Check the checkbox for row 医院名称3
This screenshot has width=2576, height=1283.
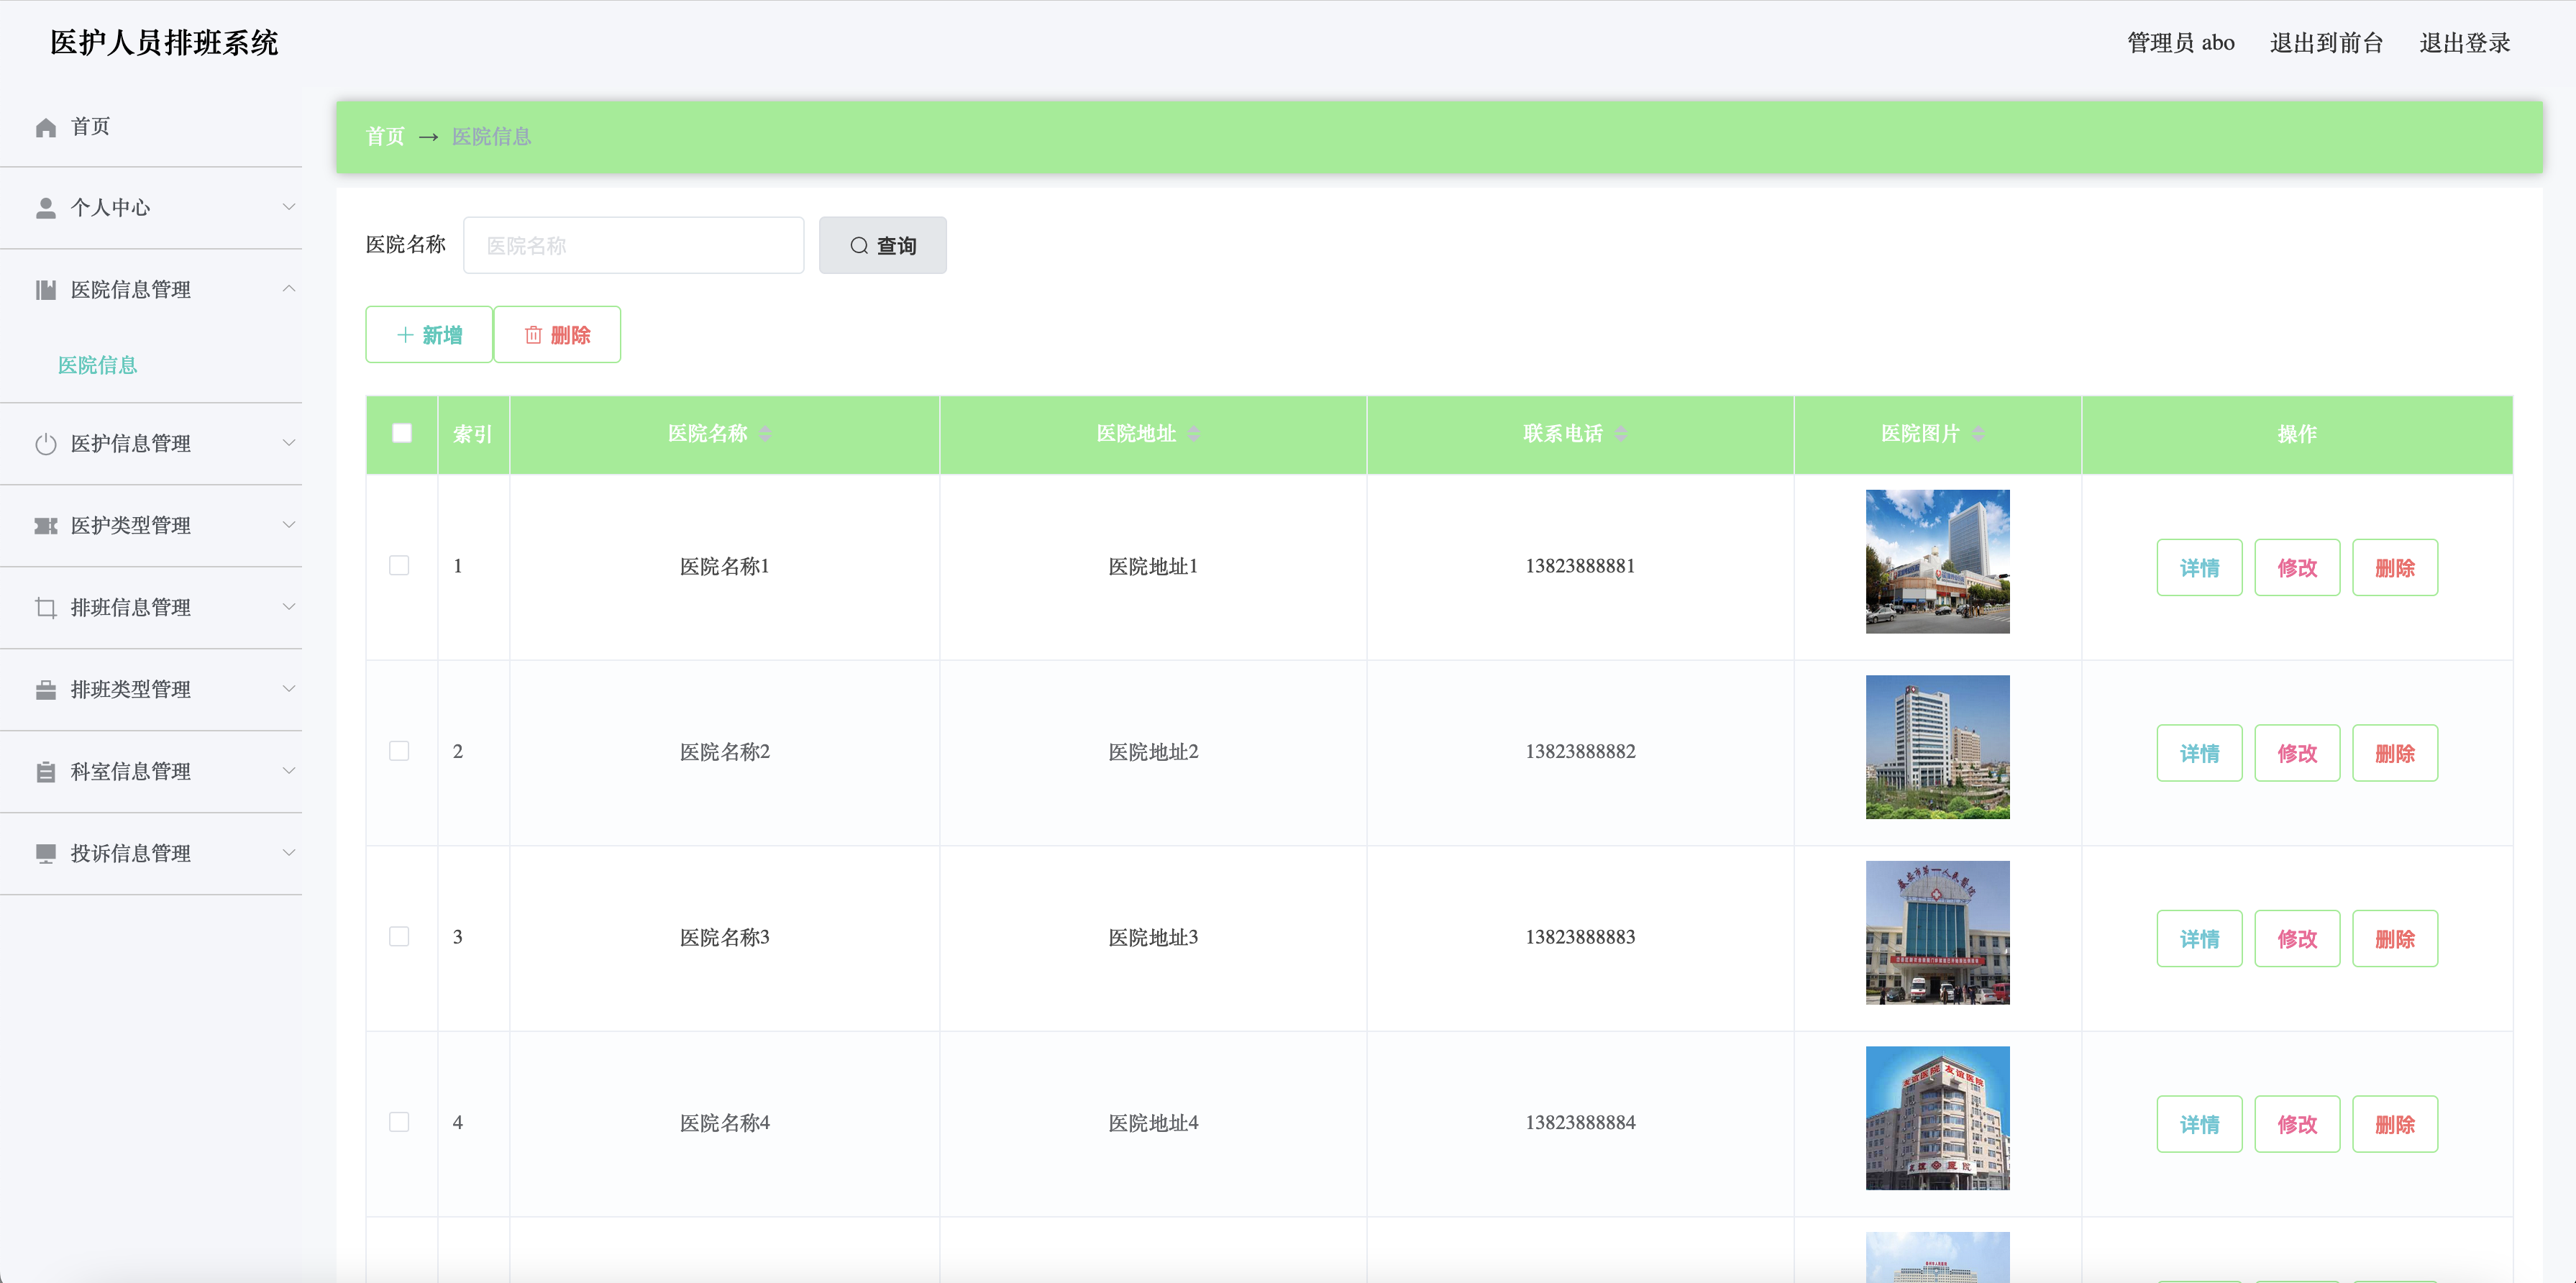pos(399,937)
